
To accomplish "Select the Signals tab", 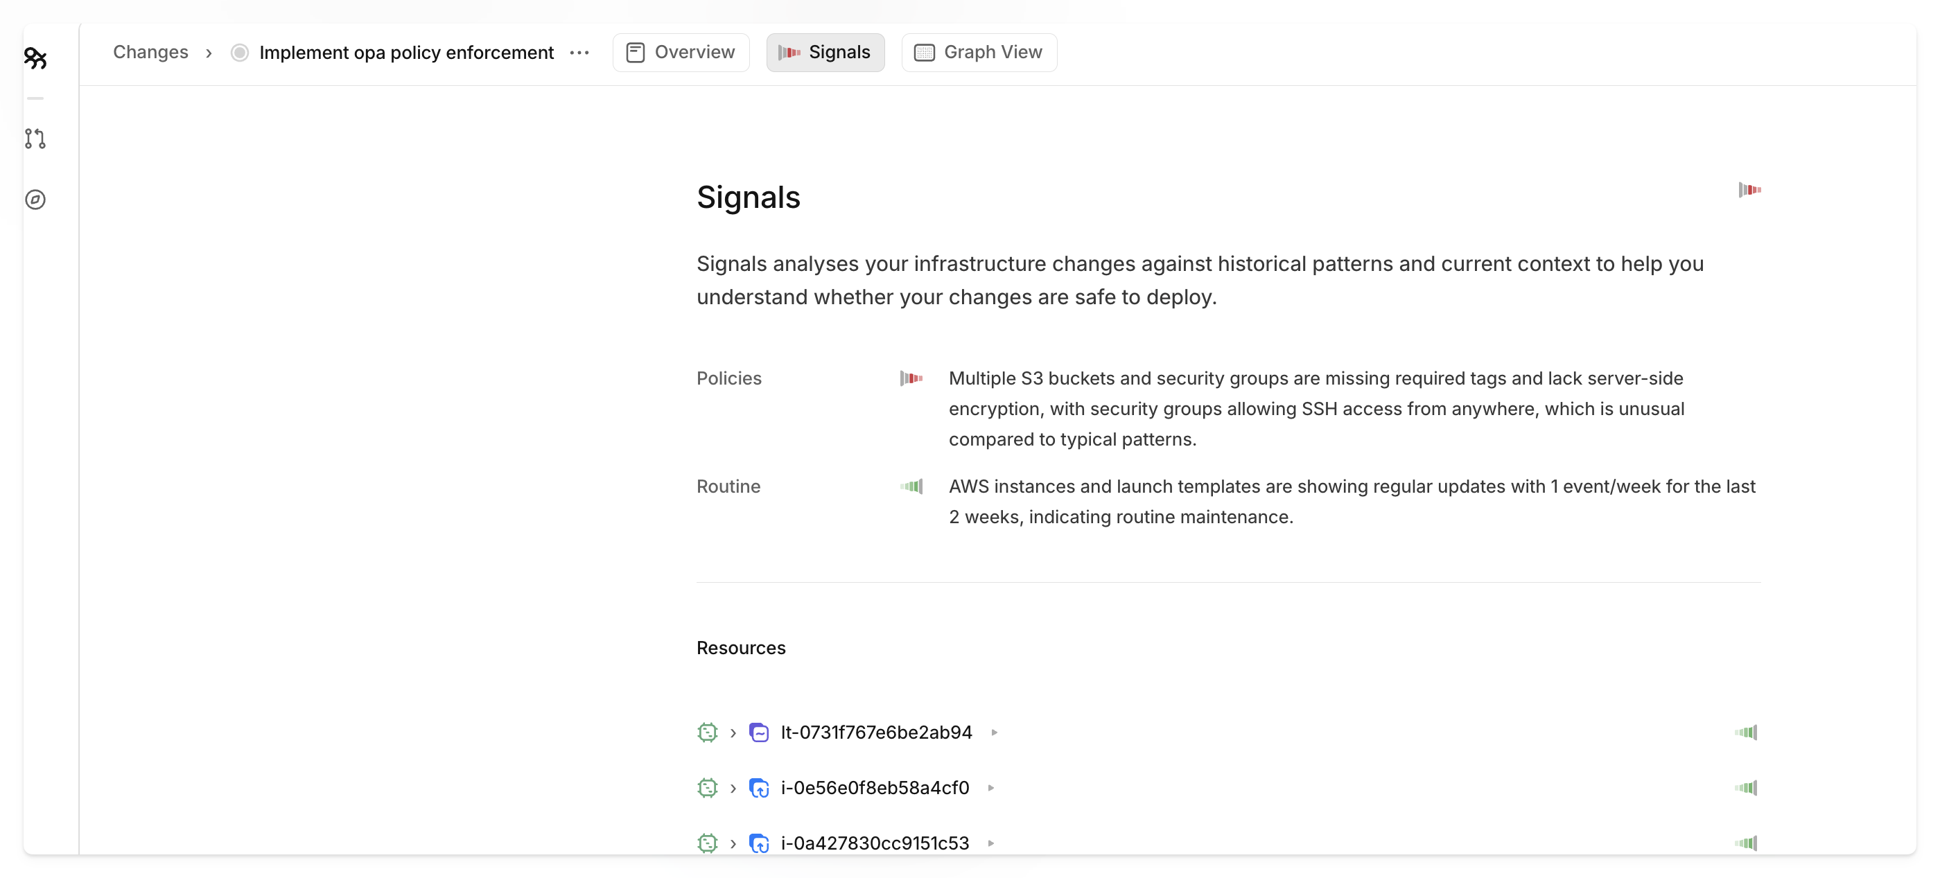I will pyautogui.click(x=825, y=53).
